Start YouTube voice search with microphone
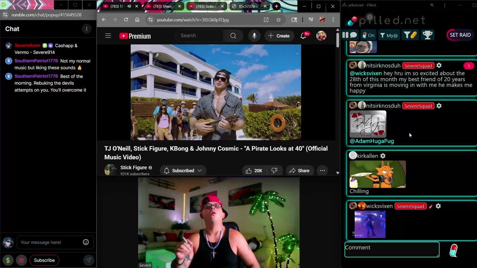The image size is (477, 268). 254,36
